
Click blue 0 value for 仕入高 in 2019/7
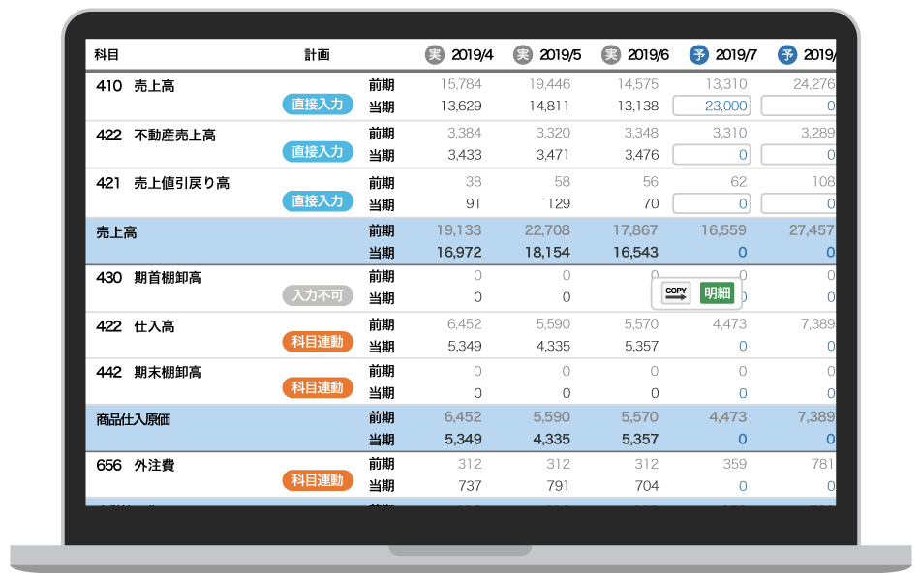(x=743, y=346)
